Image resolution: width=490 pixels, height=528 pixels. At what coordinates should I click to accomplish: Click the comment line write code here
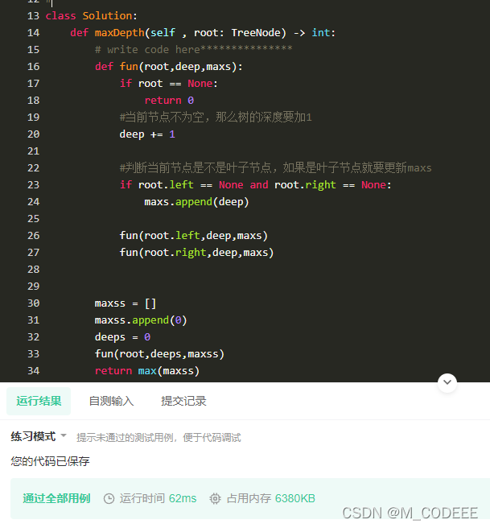(194, 50)
